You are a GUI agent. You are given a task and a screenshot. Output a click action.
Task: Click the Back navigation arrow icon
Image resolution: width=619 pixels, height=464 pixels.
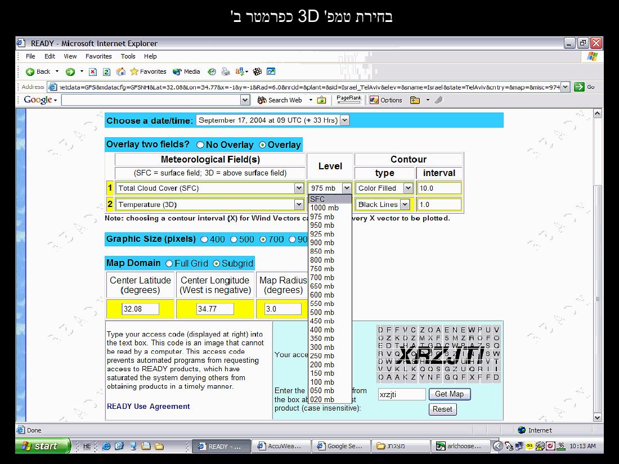[30, 72]
